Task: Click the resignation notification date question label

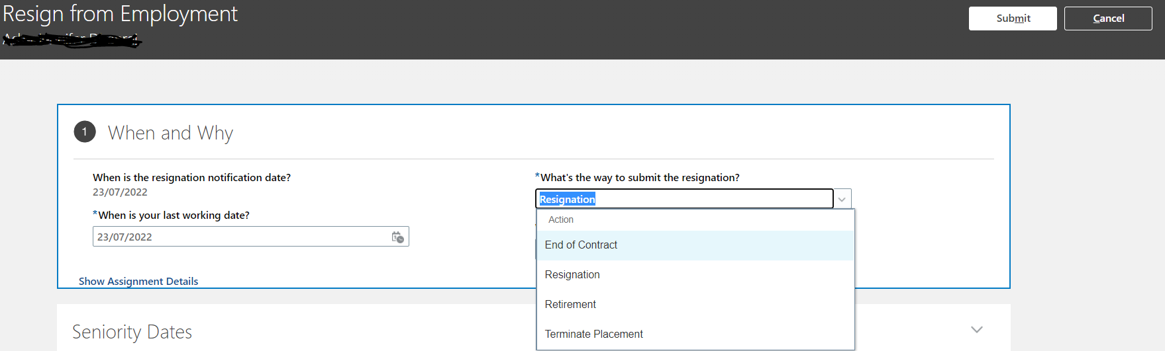Action: [x=191, y=178]
